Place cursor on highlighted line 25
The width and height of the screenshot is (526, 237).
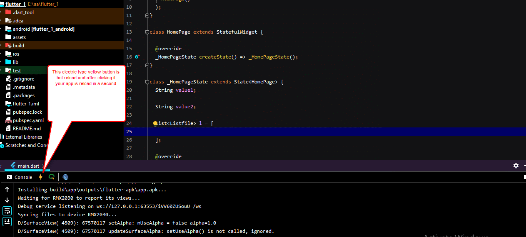(325, 132)
